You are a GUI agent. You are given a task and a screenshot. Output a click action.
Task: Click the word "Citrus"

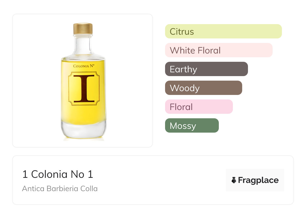182,31
